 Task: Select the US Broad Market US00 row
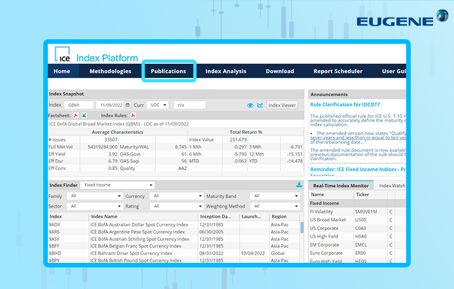tap(357, 220)
